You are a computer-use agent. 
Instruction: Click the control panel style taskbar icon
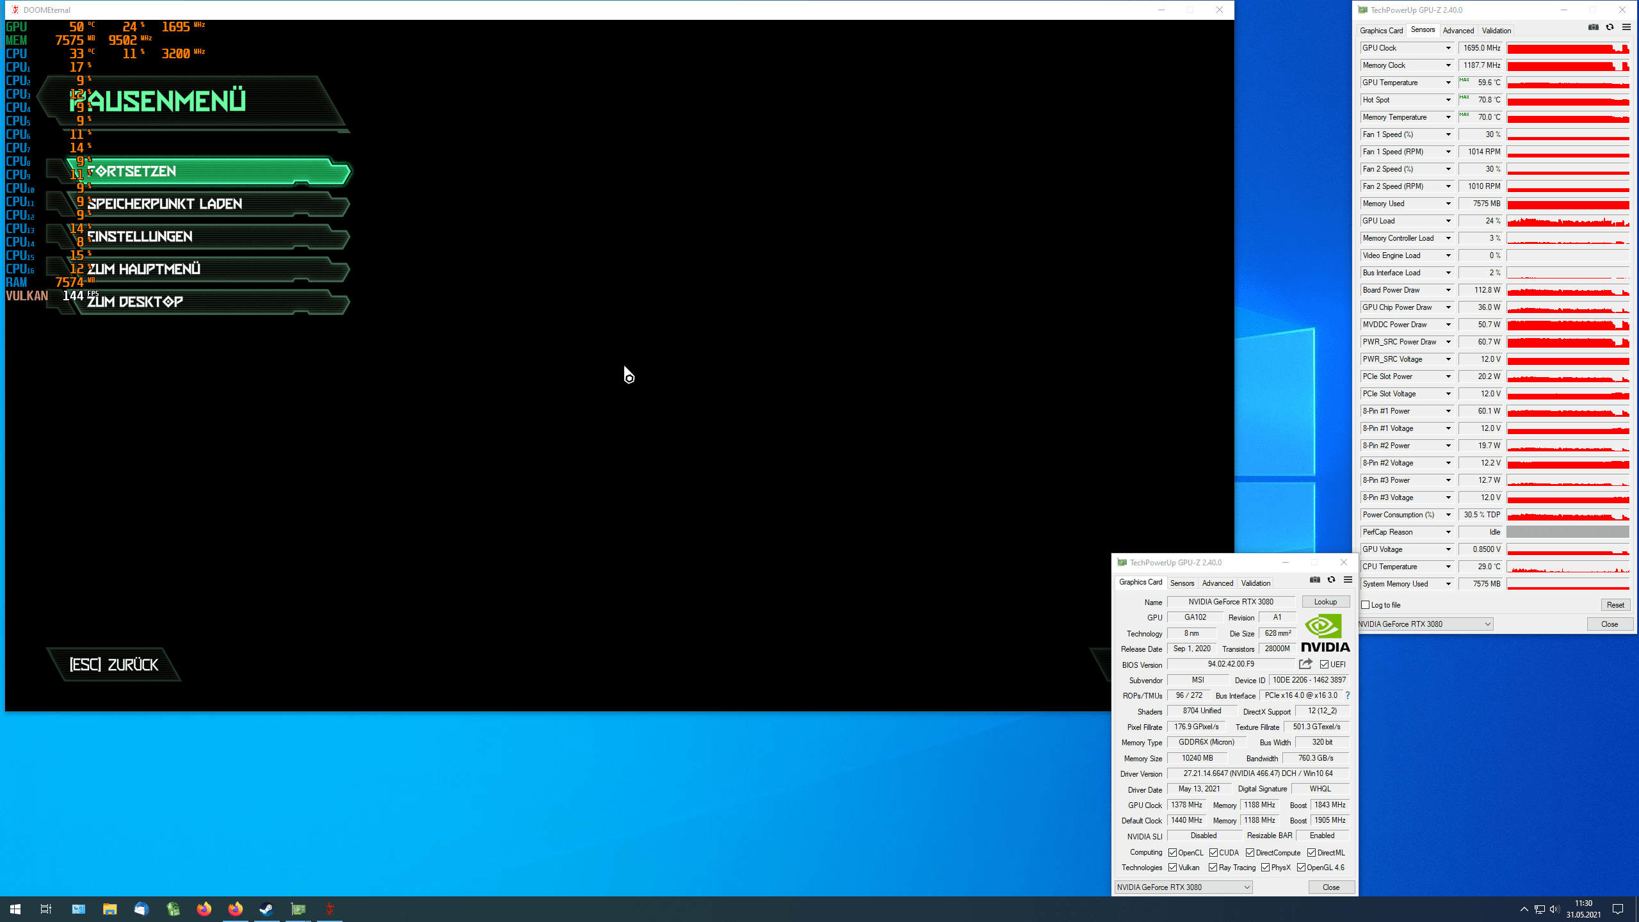pos(79,909)
